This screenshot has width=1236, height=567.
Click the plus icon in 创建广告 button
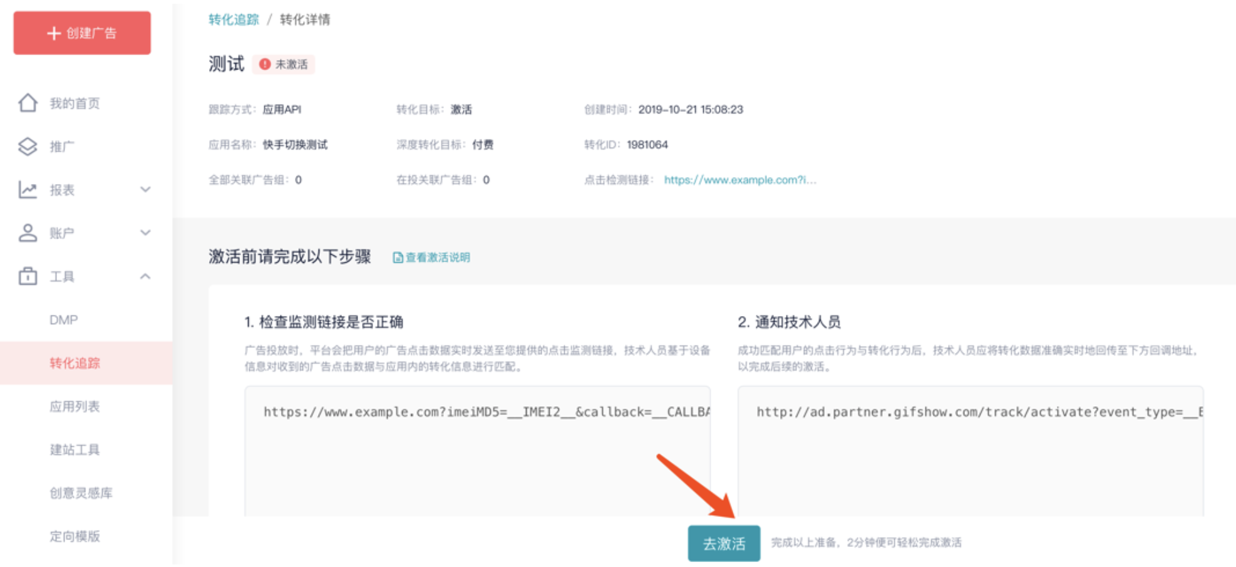tap(54, 33)
